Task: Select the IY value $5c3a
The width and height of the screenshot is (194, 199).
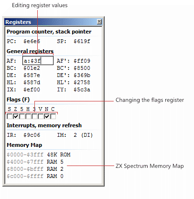Action: (82, 89)
